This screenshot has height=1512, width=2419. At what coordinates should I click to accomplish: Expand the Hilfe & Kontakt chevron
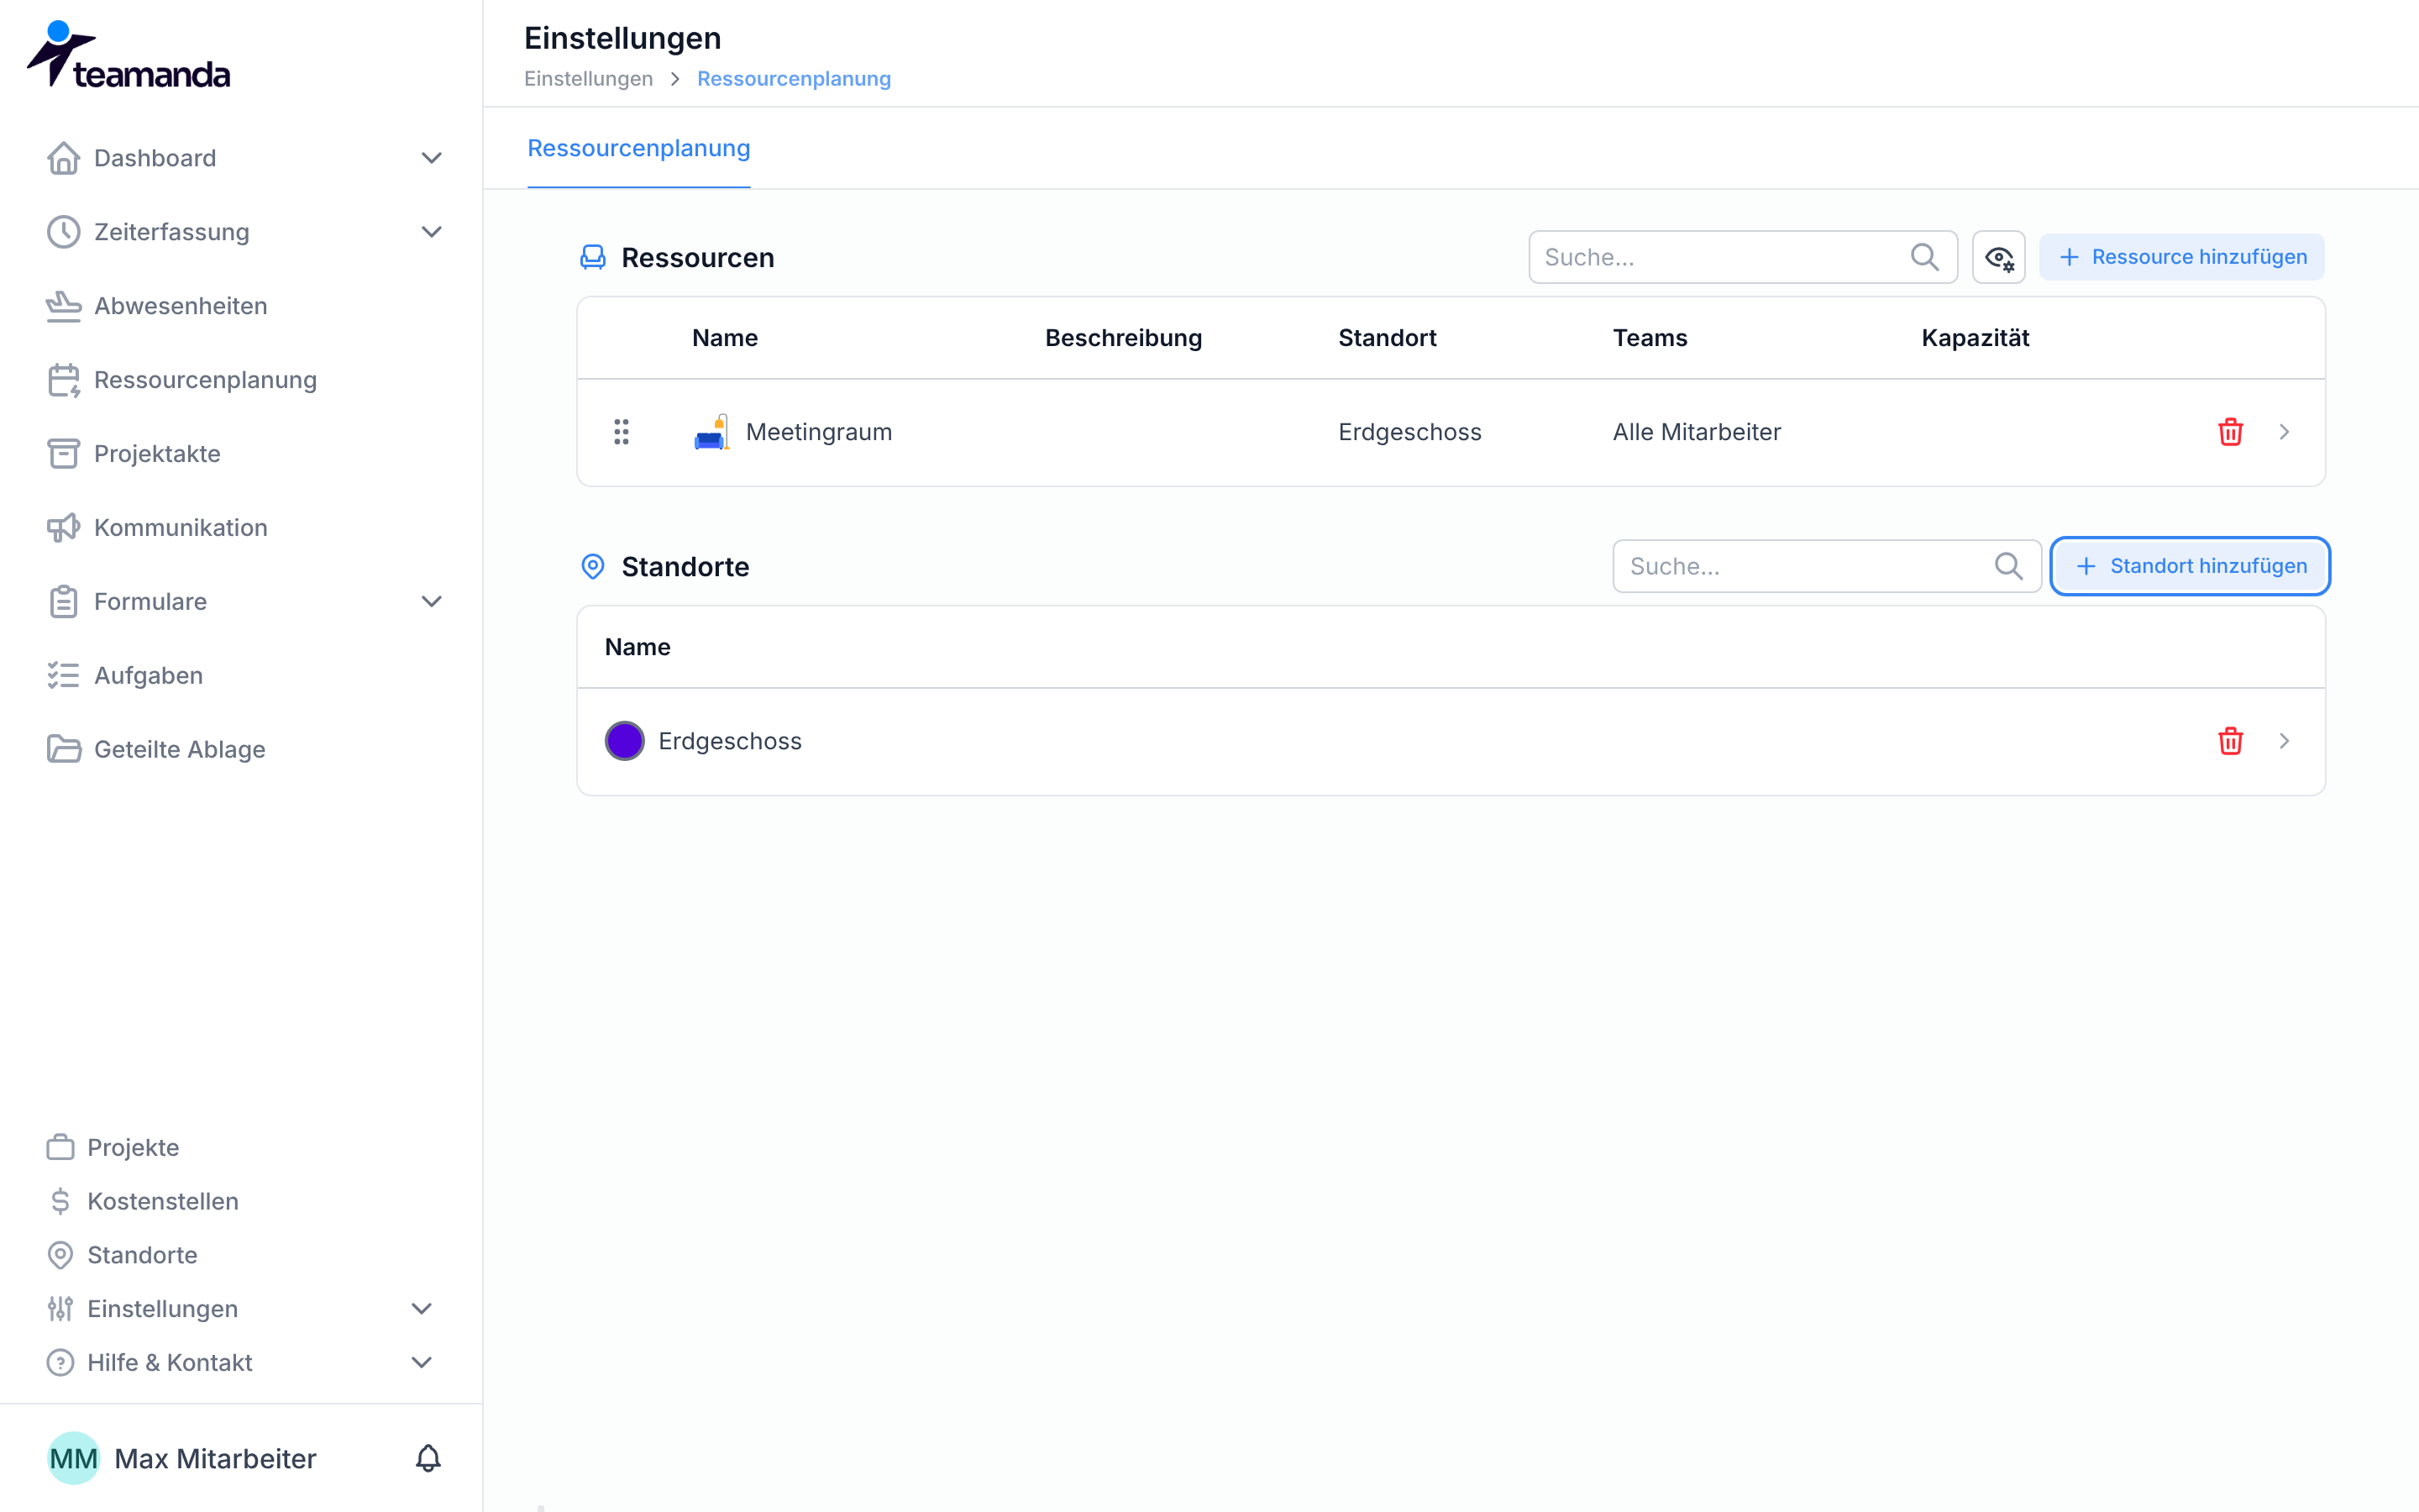coord(422,1362)
